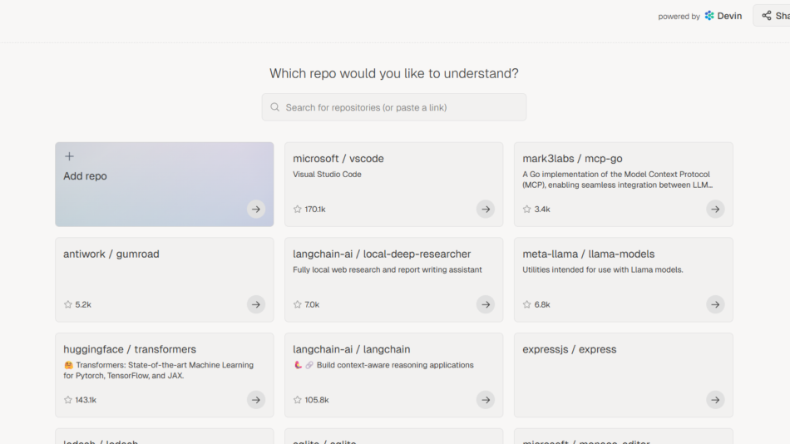Click the search magnifier icon
This screenshot has width=790, height=444.
(x=275, y=107)
